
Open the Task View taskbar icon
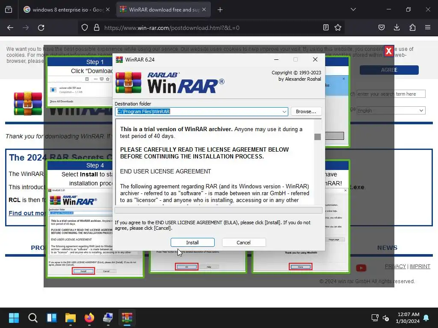coord(52,318)
